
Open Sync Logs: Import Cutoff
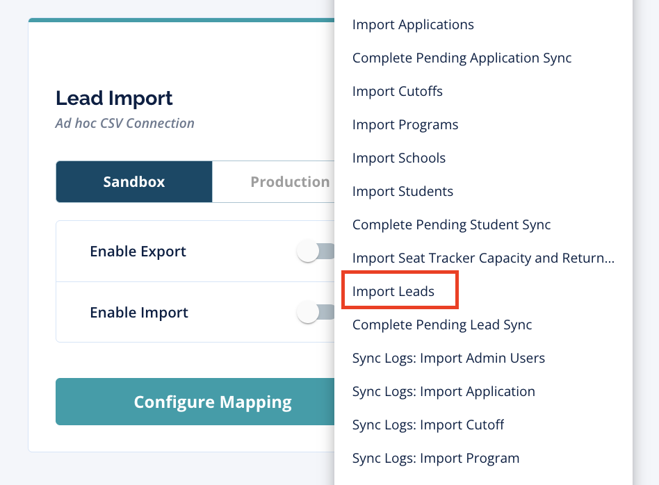tap(428, 425)
